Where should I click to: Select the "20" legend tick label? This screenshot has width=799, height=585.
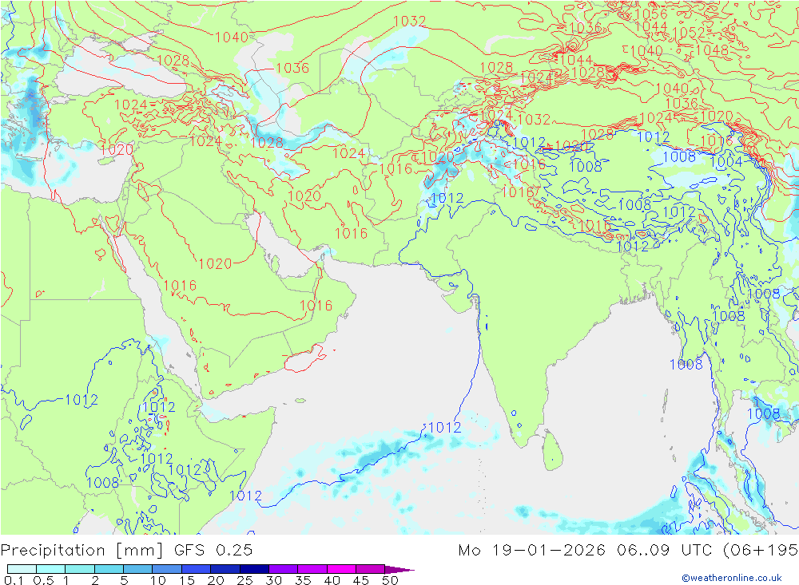pyautogui.click(x=216, y=580)
